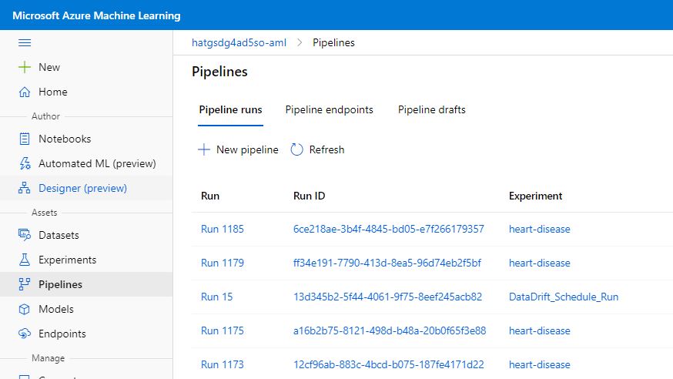673x379 pixels.
Task: Click New pipeline button
Action: (x=238, y=149)
